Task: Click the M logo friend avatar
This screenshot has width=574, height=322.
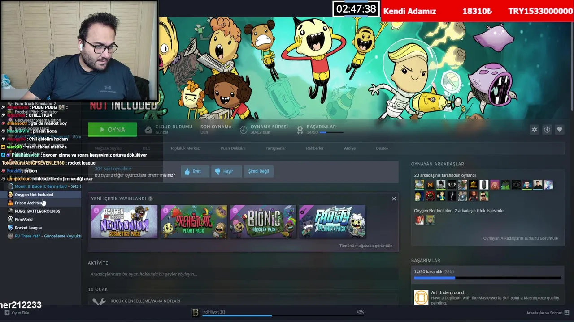Action: tap(430, 185)
